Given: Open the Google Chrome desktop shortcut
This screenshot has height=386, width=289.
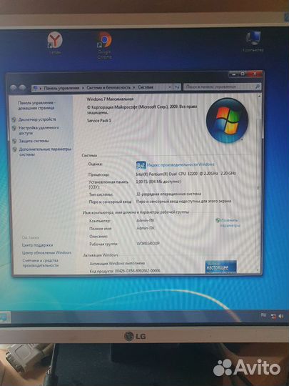Looking at the screenshot, I should point(105,45).
